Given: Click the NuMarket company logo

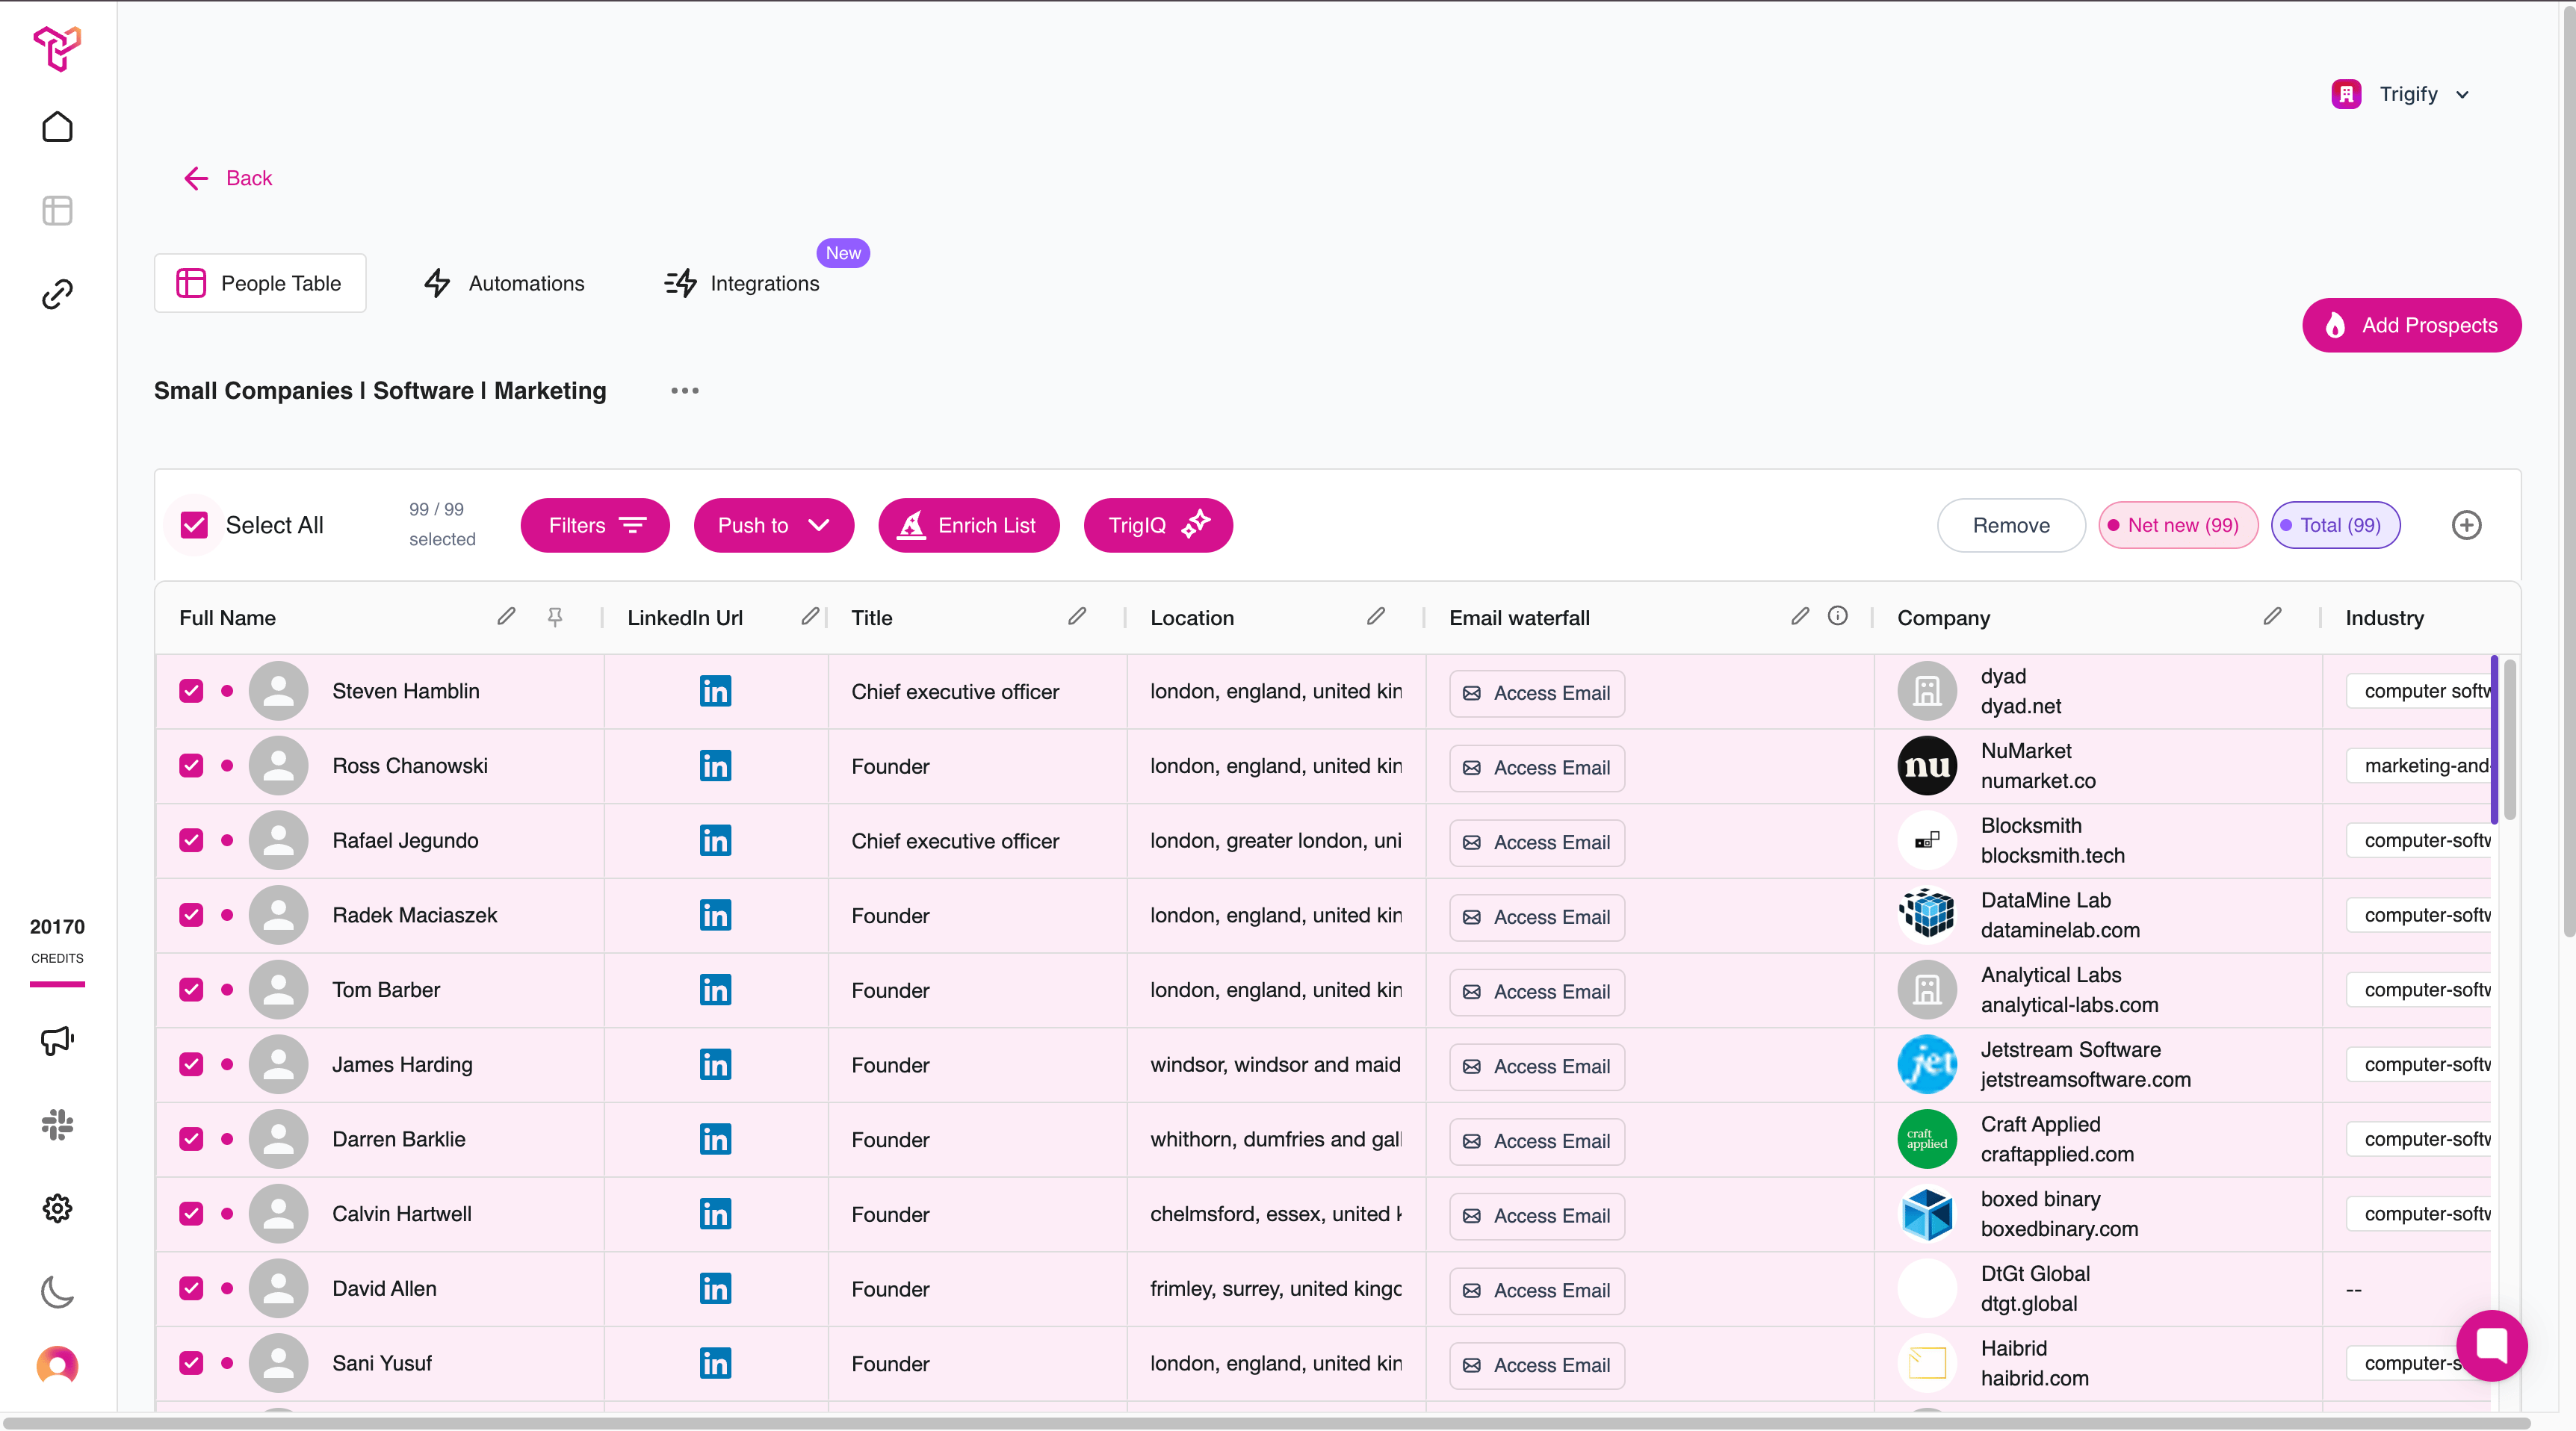Looking at the screenshot, I should pyautogui.click(x=1927, y=766).
